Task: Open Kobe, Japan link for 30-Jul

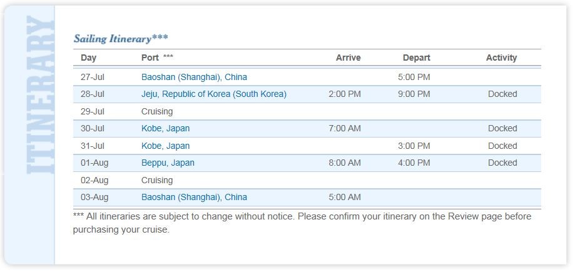Action: coord(165,129)
